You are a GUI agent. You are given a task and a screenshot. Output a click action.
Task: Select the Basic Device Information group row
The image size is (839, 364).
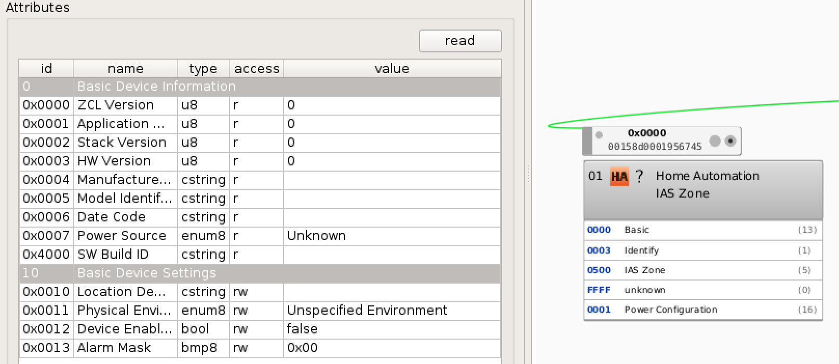[260, 87]
